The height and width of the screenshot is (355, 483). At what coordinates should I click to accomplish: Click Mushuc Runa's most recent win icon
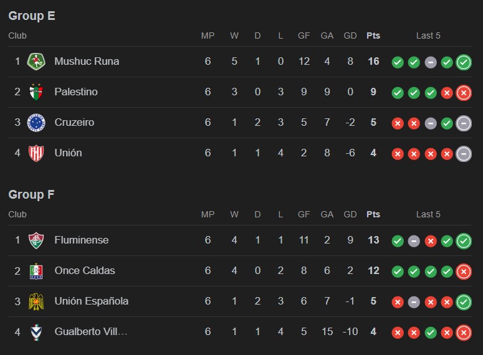463,62
